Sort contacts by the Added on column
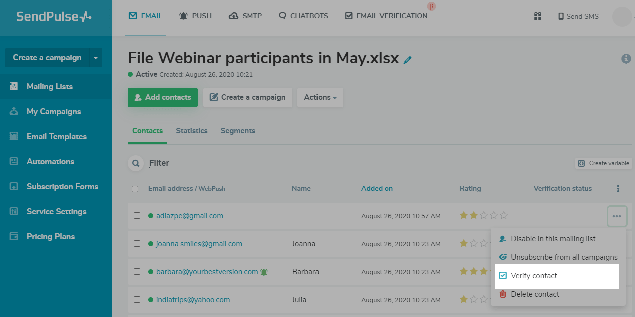Viewport: 635px width, 317px height. coord(377,189)
